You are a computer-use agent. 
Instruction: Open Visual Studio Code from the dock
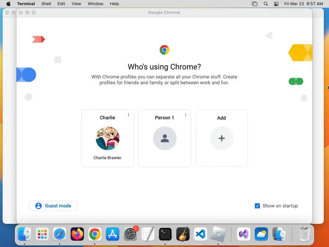coord(200,234)
